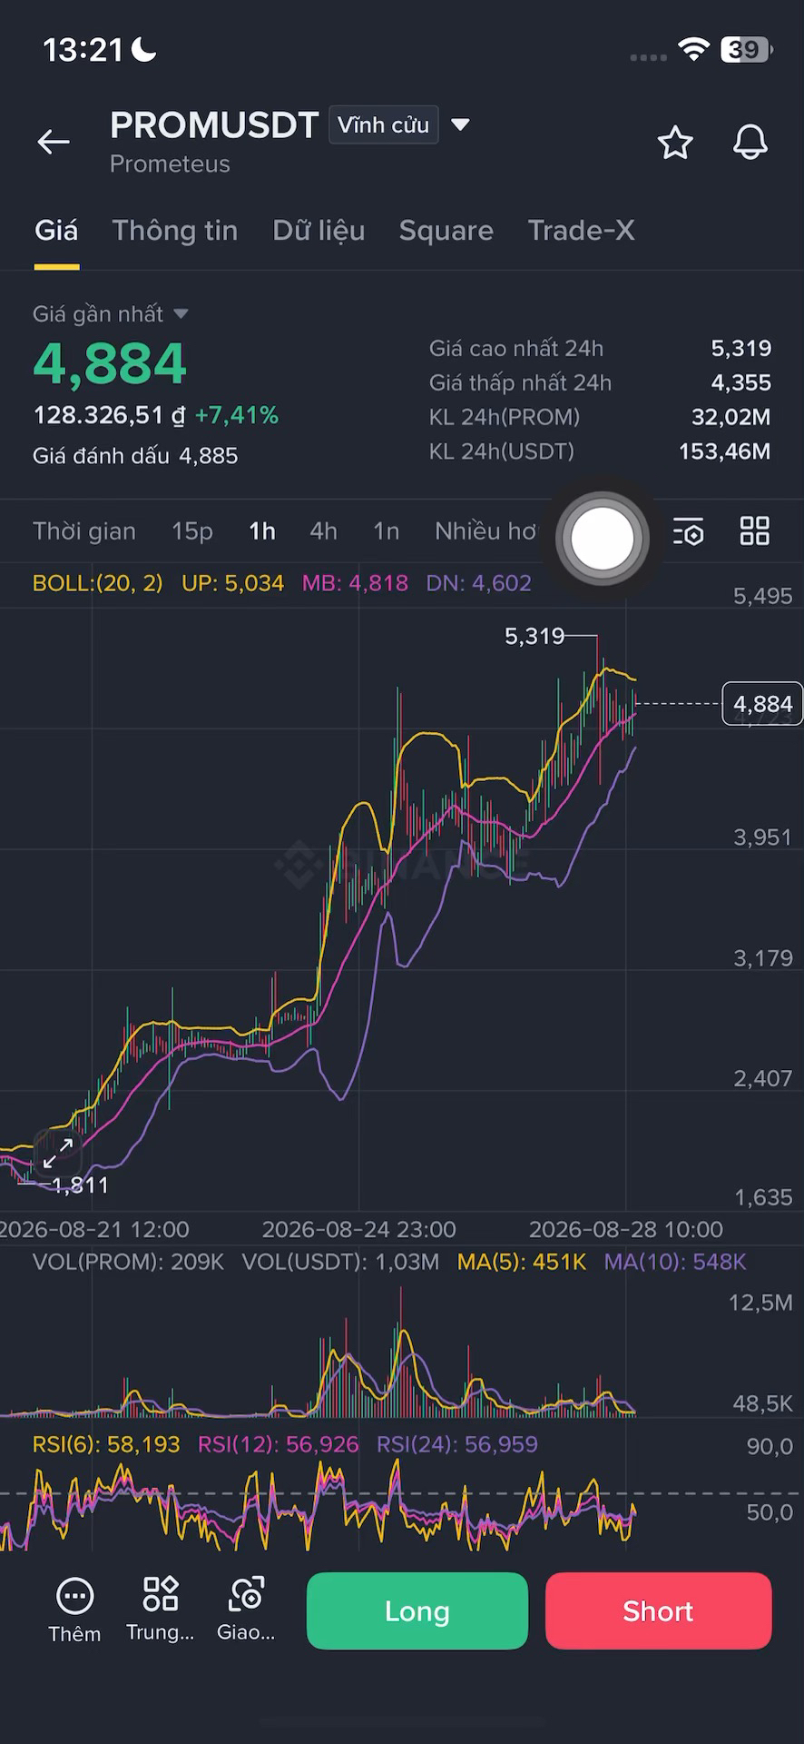The height and width of the screenshot is (1744, 804).
Task: Expand the PROMUSDT pair dropdown arrow
Action: click(461, 124)
